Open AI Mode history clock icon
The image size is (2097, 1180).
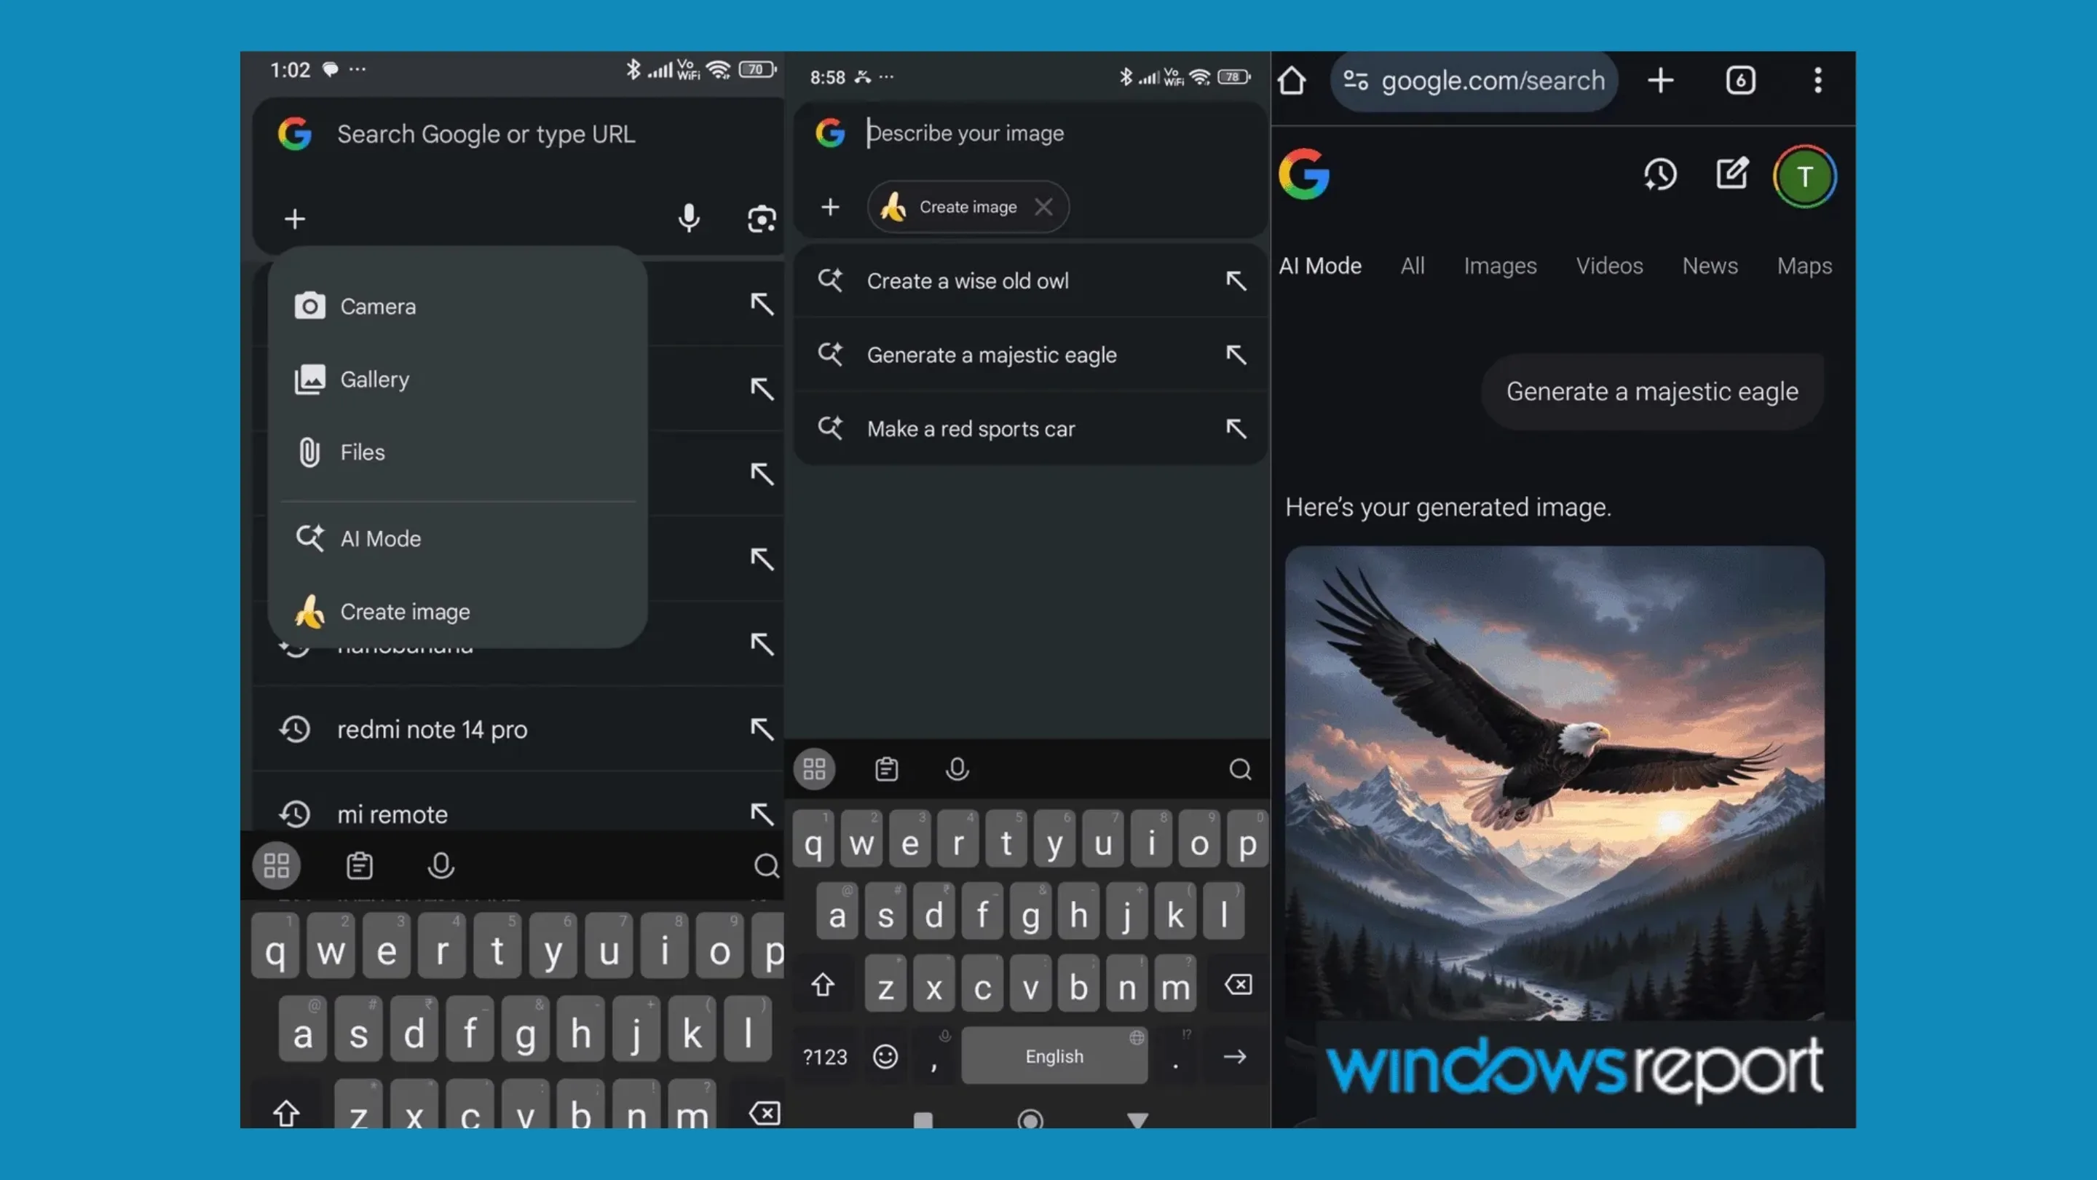tap(1660, 174)
